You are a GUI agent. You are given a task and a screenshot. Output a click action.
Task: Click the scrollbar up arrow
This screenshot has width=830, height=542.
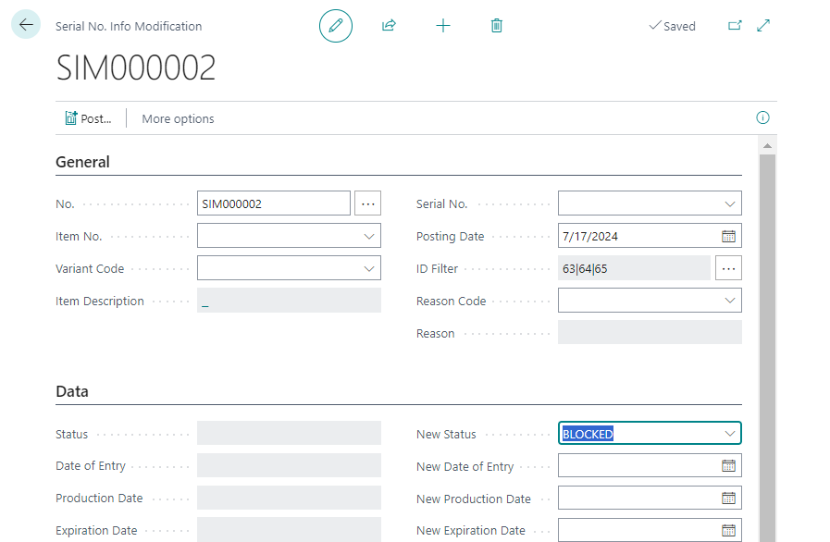coord(767,145)
